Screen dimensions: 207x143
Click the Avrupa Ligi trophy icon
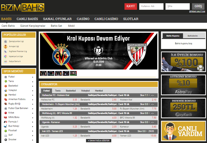click(x=5, y=46)
